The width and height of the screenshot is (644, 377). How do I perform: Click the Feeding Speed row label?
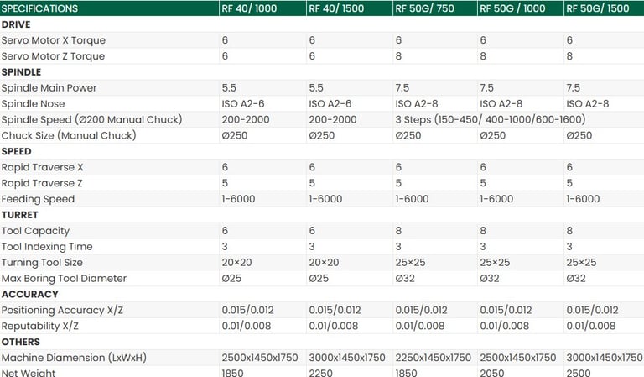click(38, 199)
